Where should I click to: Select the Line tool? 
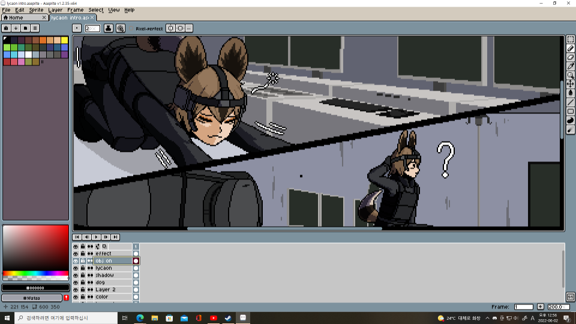(570, 102)
